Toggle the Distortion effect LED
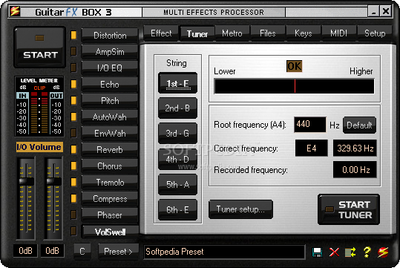Screen dimensions: 400x268 (73, 35)
